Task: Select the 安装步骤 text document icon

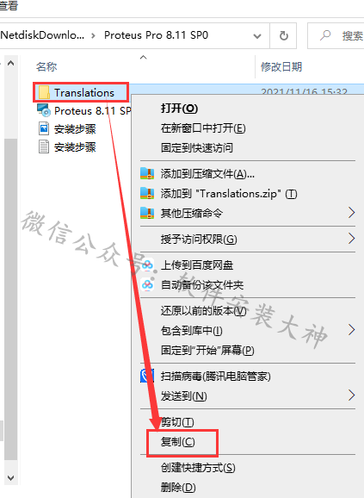Action: tap(44, 146)
